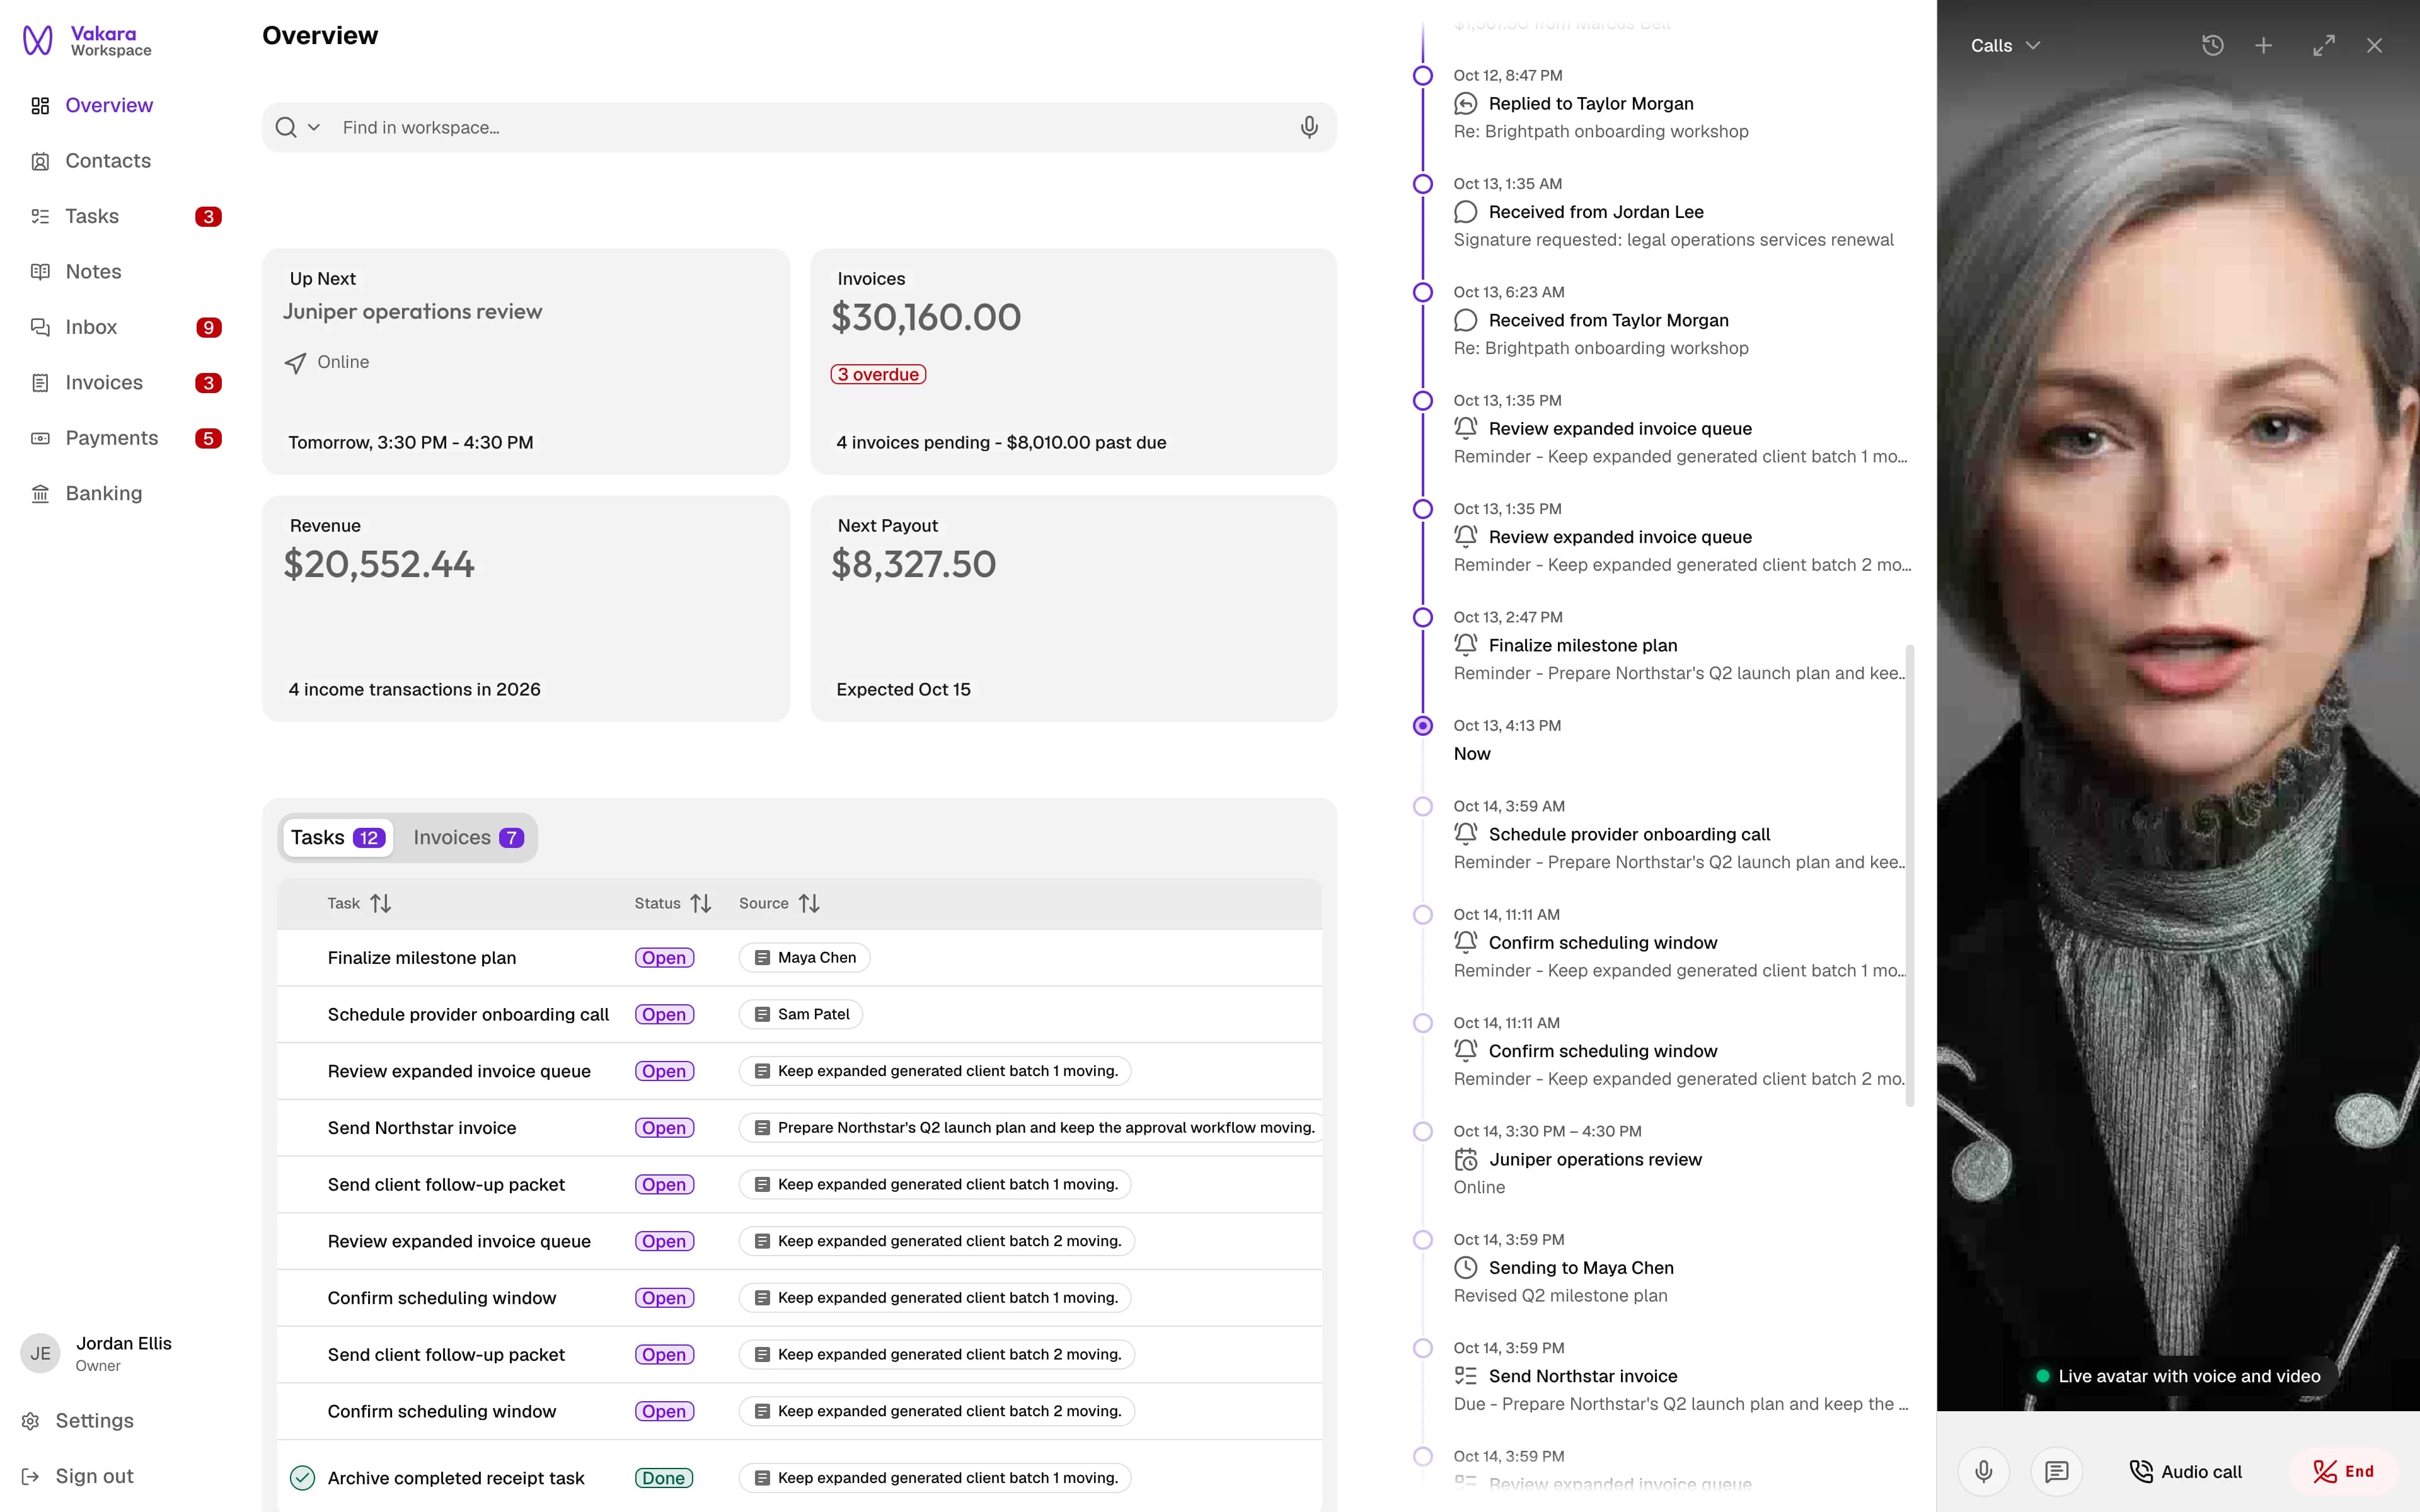Viewport: 2420px width, 1512px height.
Task: Click the reply icon beside Replied to Taylor Morgan
Action: [x=1465, y=103]
